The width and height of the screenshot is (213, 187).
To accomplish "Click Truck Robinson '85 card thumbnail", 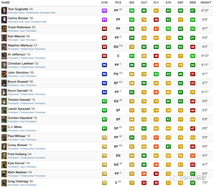I will click(x=4, y=29).
